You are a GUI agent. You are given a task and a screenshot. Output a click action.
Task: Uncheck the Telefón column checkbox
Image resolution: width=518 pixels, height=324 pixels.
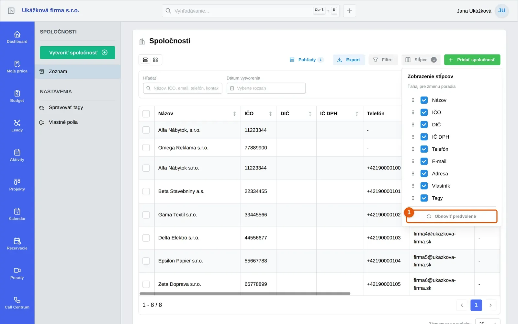pos(424,149)
